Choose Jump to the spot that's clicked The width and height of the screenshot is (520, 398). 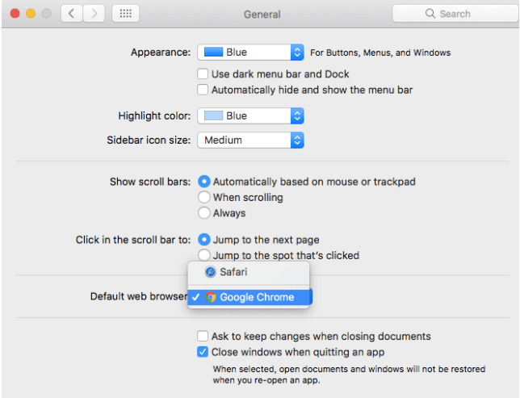204,255
